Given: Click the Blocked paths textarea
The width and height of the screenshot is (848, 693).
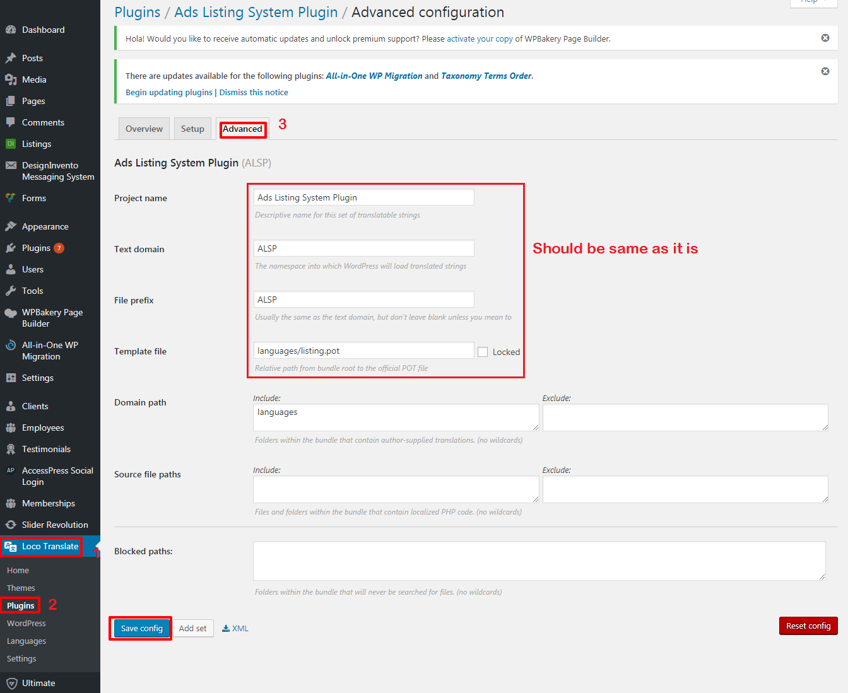Looking at the screenshot, I should coord(539,561).
